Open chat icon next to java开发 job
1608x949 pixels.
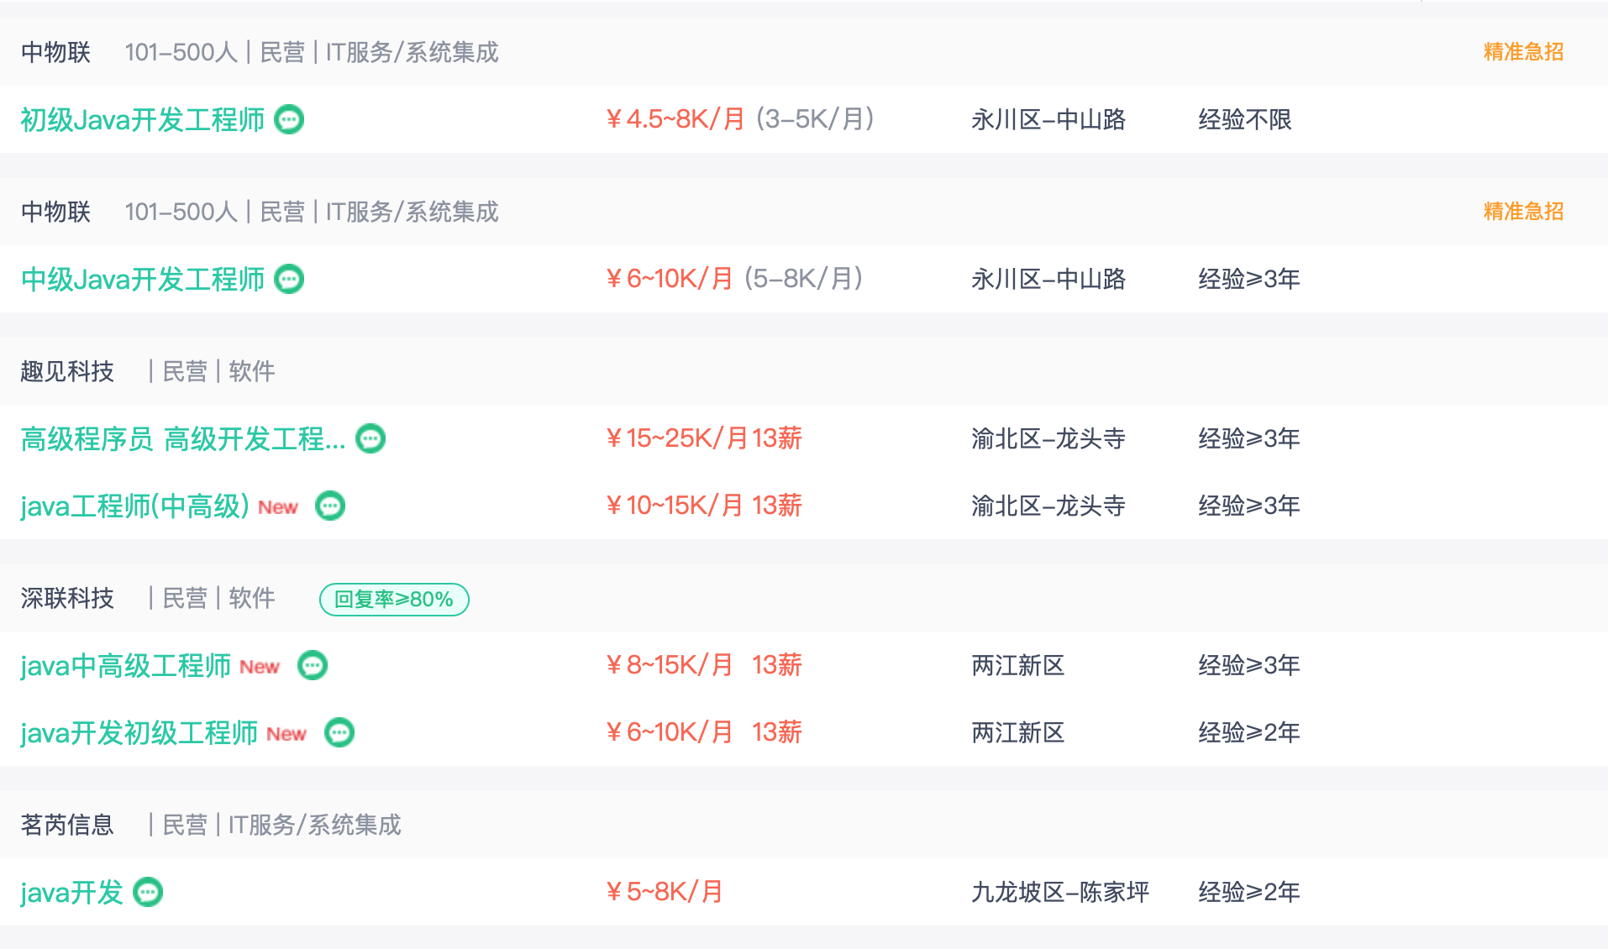tap(149, 892)
